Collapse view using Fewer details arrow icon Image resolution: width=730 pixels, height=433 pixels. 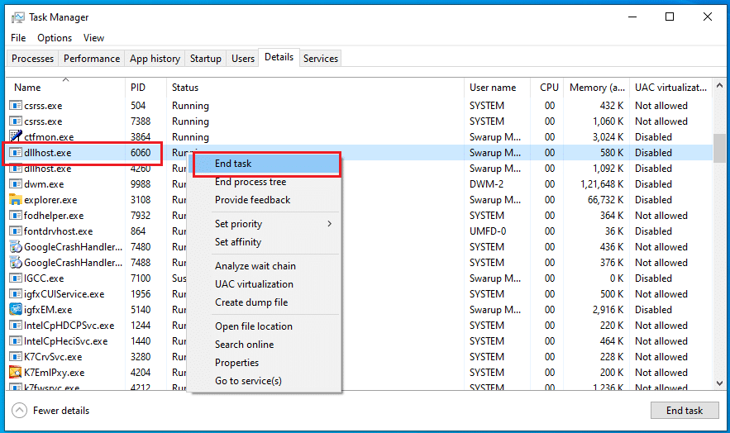(20, 411)
